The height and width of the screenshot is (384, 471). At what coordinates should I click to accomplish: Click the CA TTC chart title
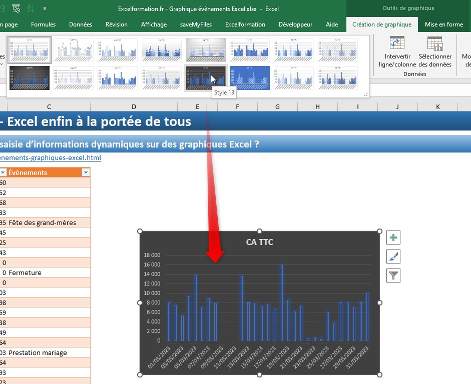(x=259, y=242)
